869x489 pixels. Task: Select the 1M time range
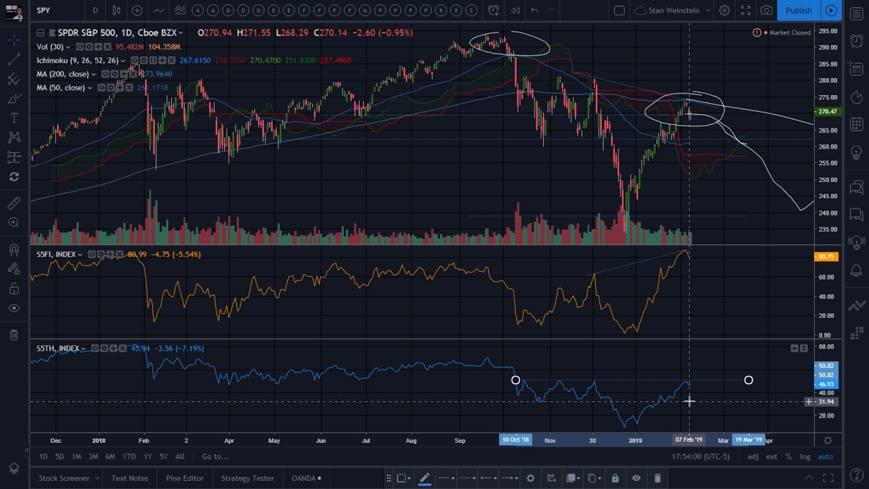coord(76,456)
